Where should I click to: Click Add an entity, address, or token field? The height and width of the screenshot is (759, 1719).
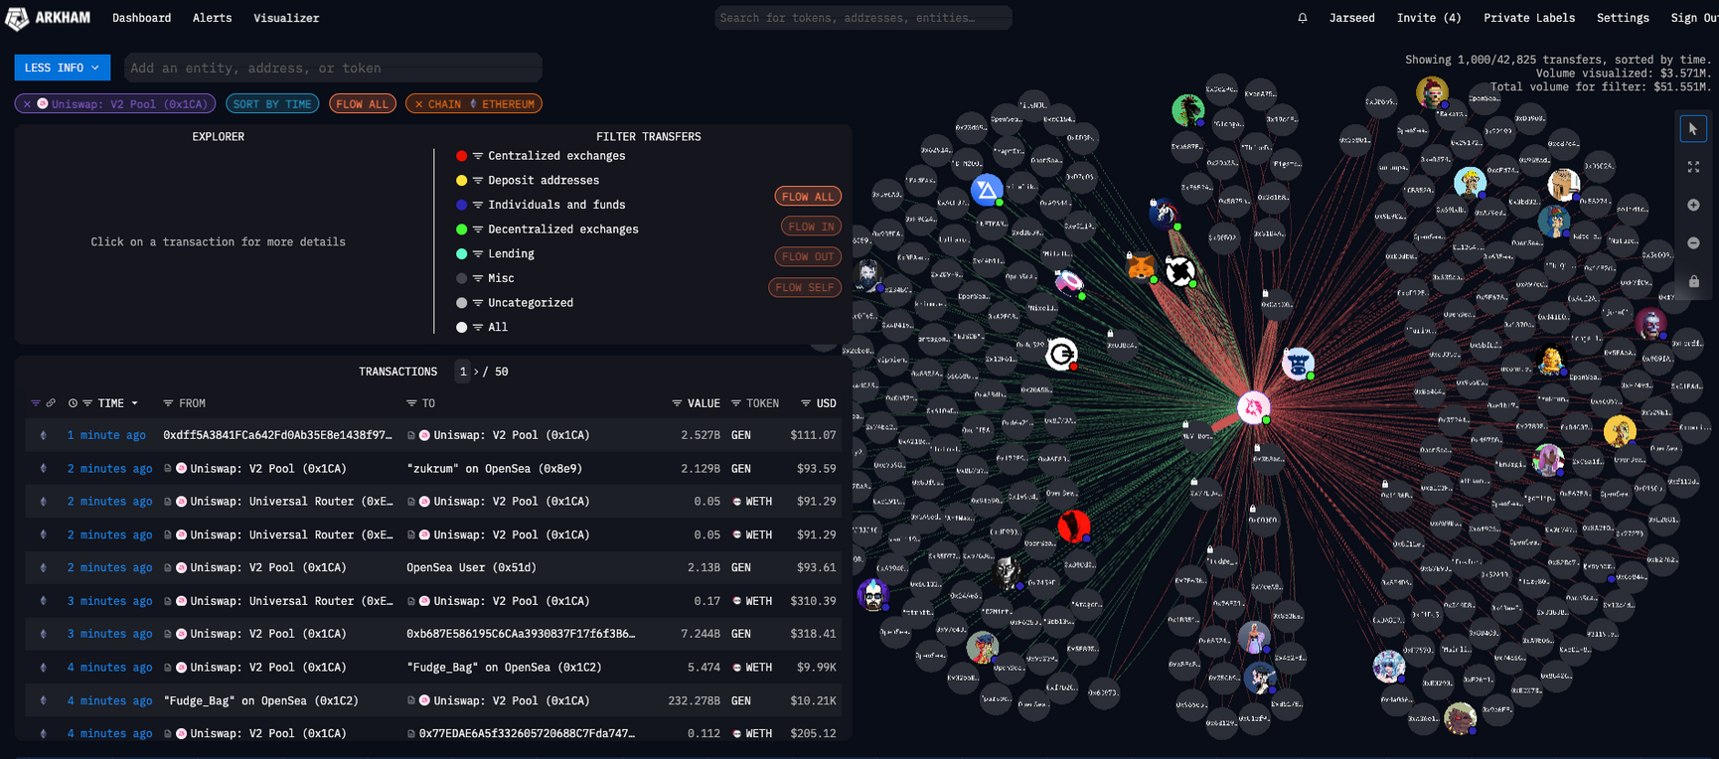pyautogui.click(x=333, y=68)
